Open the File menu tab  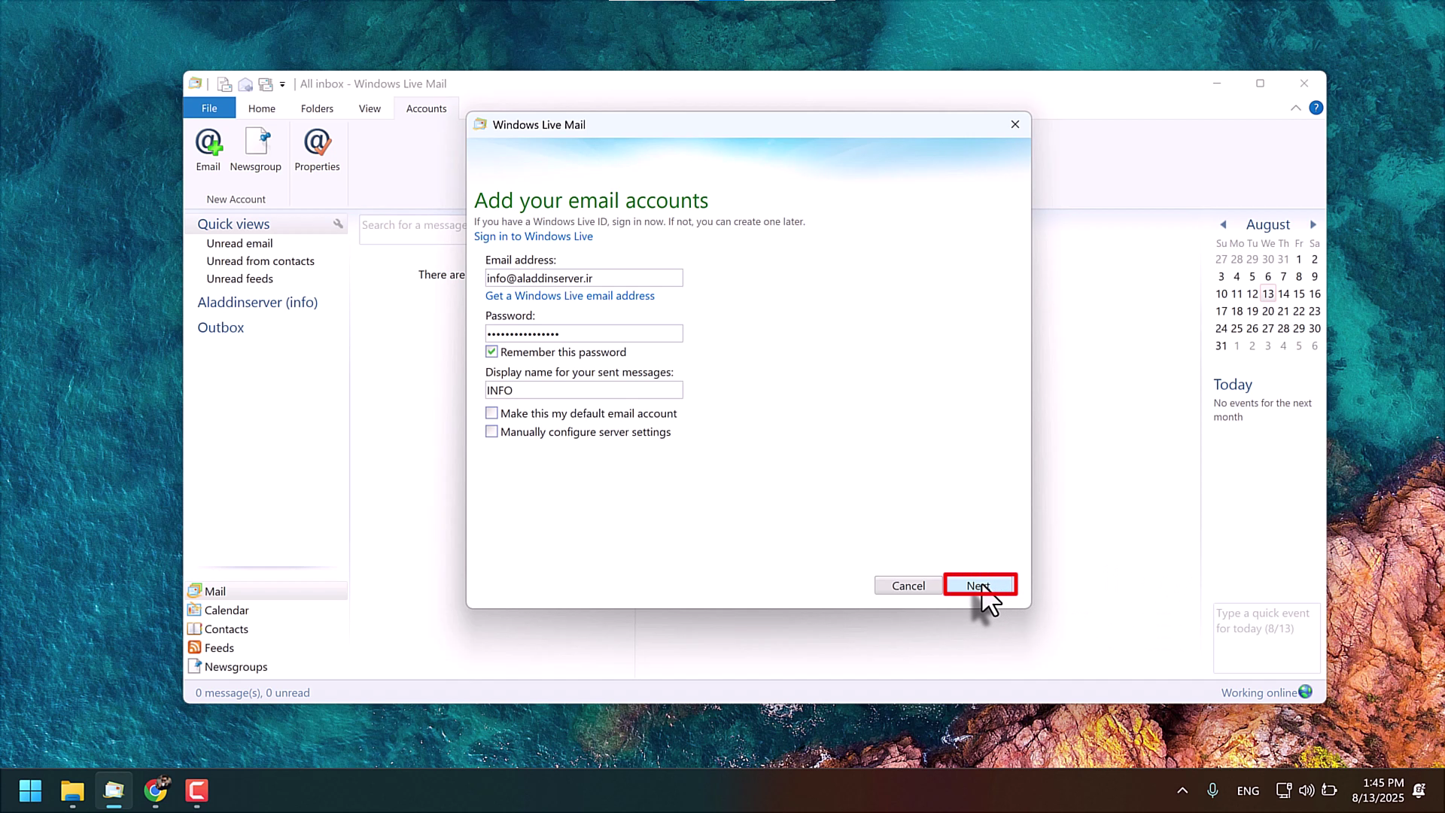[x=209, y=108]
